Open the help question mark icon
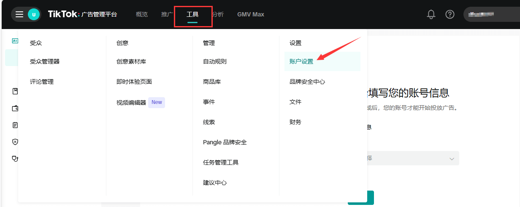This screenshot has width=520, height=207. coord(450,14)
